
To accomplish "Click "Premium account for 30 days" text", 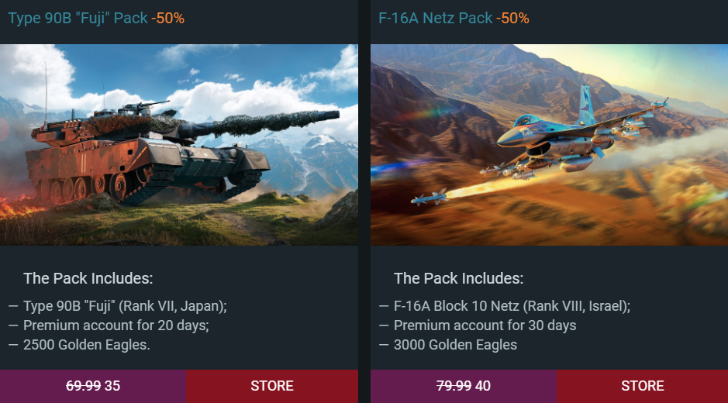I will [x=485, y=325].
